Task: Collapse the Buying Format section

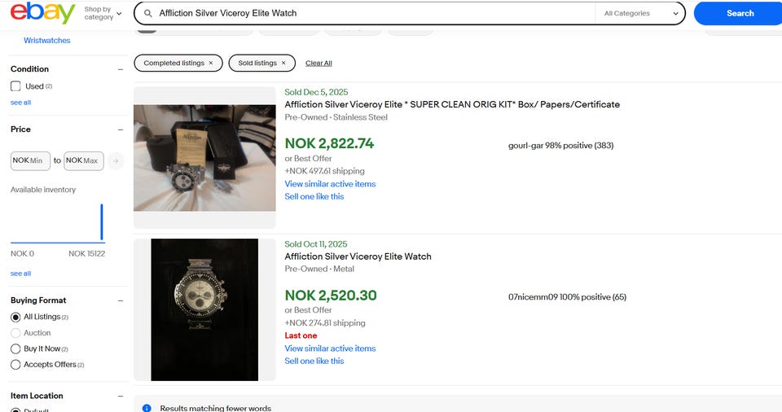Action: click(121, 300)
